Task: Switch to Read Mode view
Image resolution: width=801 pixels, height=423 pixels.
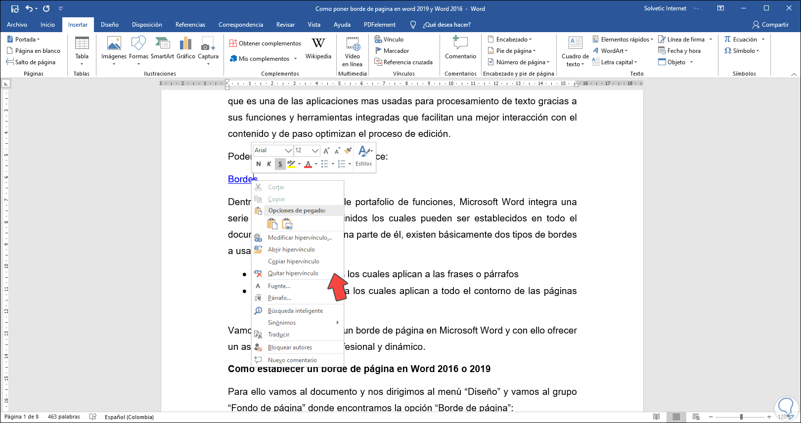Action: 657,417
